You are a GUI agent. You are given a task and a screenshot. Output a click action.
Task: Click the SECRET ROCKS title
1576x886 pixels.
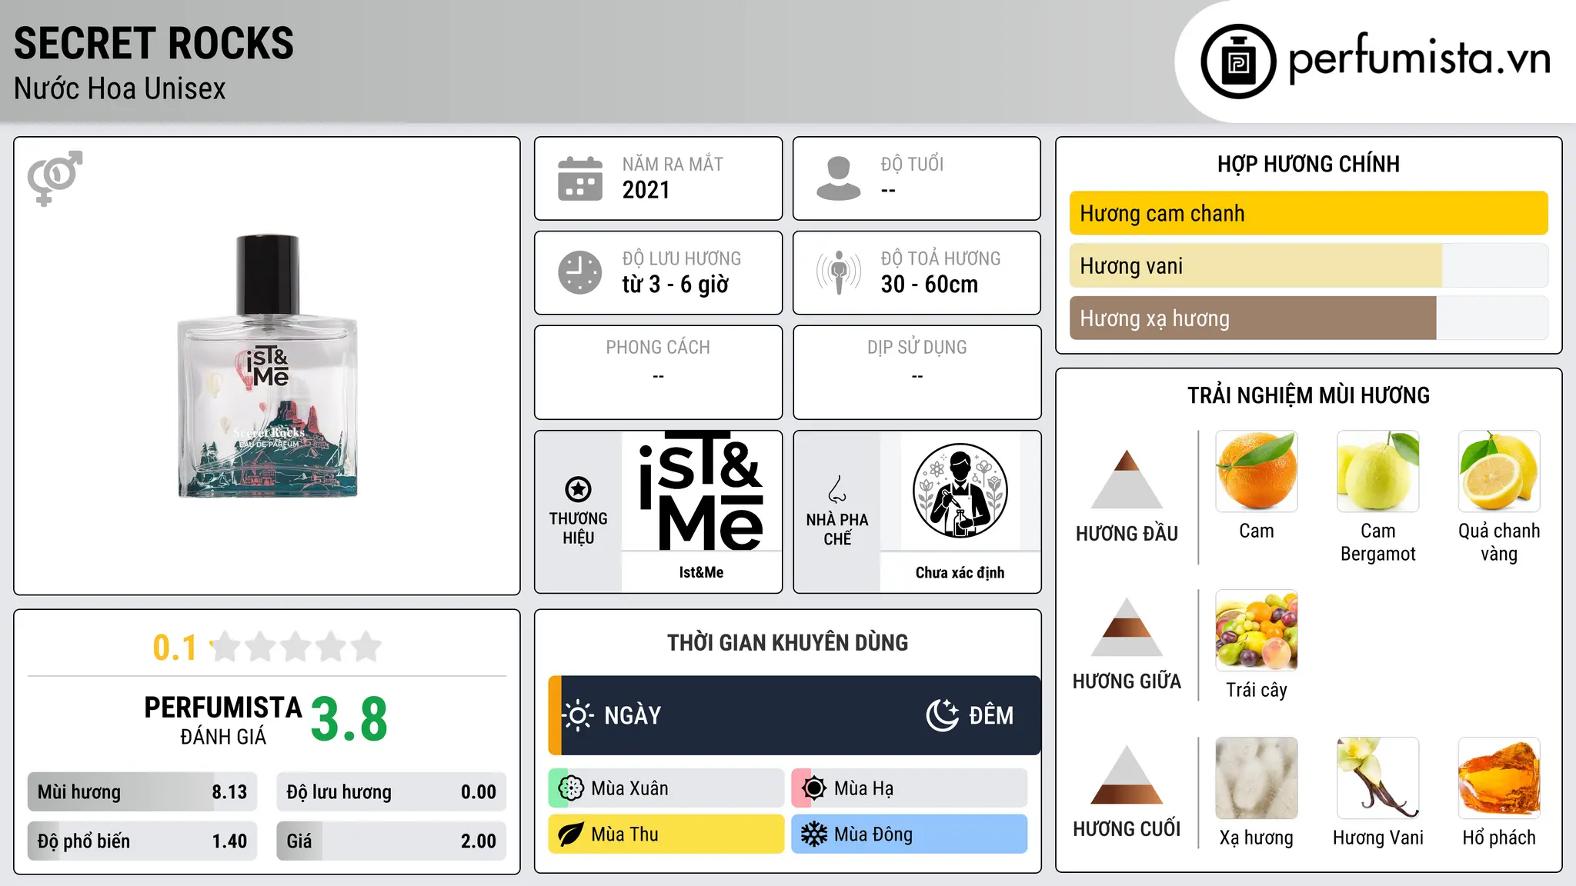tap(154, 43)
